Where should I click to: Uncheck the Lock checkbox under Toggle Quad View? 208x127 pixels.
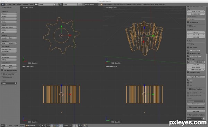pyautogui.click(x=188, y=80)
